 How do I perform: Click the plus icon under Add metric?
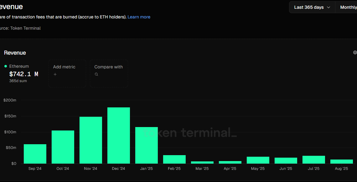(55, 74)
